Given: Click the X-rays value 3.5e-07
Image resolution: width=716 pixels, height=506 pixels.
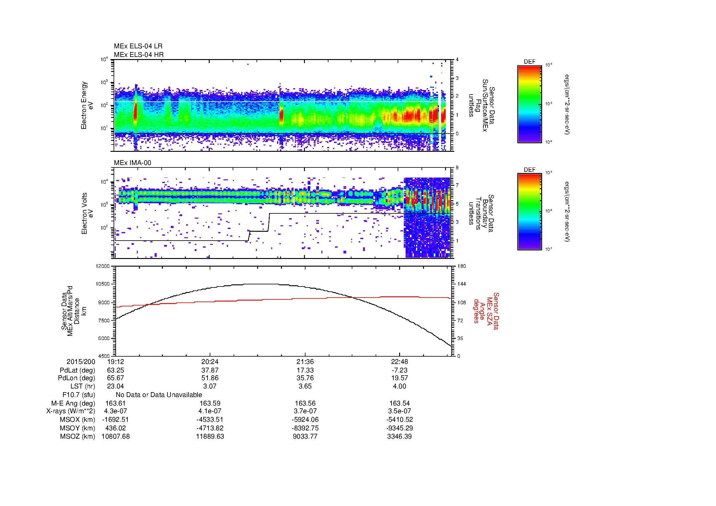Looking at the screenshot, I should [399, 411].
